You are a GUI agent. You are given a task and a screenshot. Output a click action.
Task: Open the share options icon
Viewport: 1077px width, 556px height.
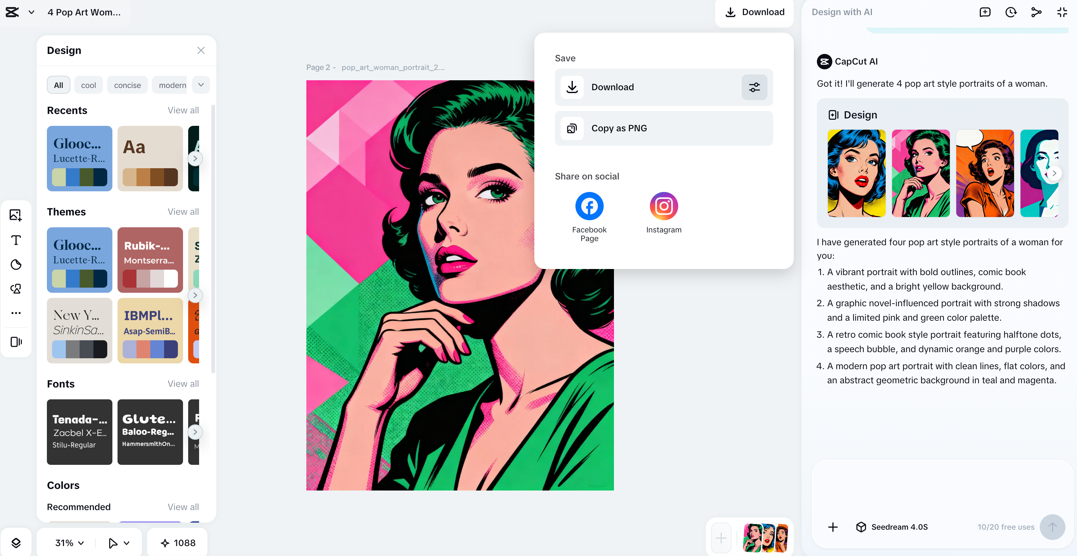pyautogui.click(x=1037, y=12)
